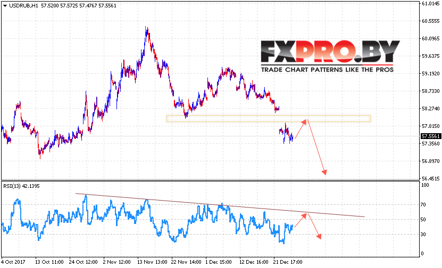Click the RSI level 70 scale label
Screen dimensions: 442x268
pyautogui.click(x=423, y=205)
